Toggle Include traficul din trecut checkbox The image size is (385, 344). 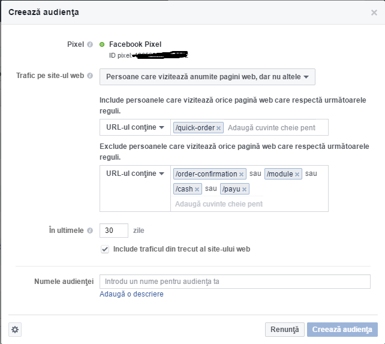tap(105, 249)
